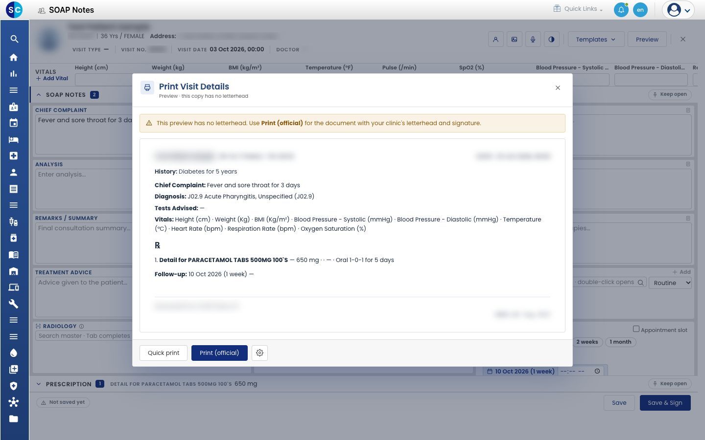Click the Print (official) button
The image size is (705, 440).
coord(219,353)
